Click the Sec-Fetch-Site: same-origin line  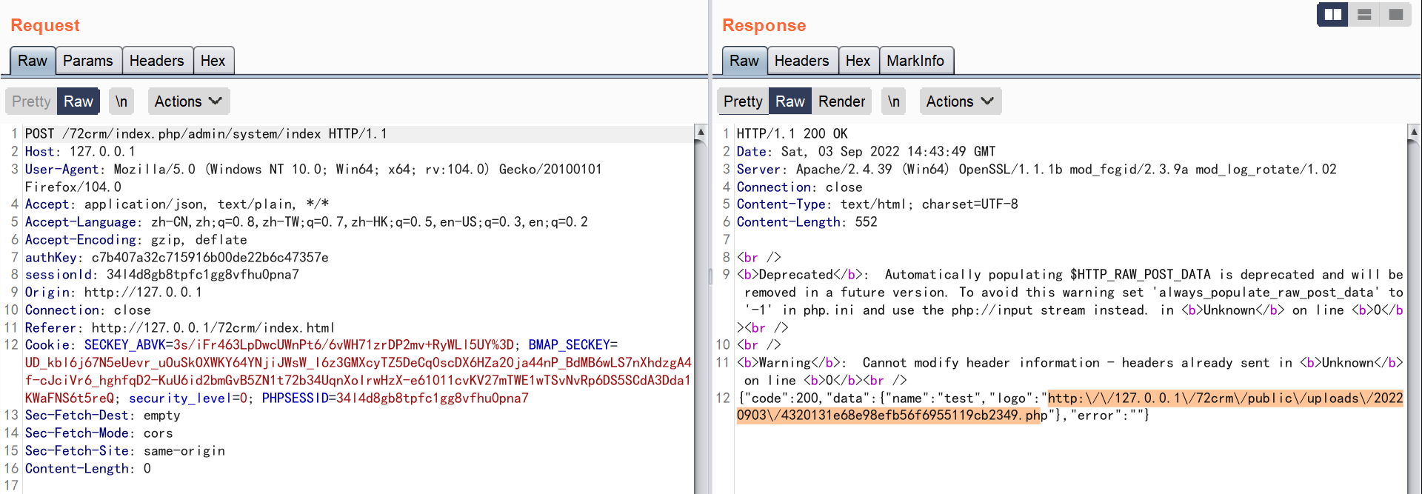pos(125,451)
